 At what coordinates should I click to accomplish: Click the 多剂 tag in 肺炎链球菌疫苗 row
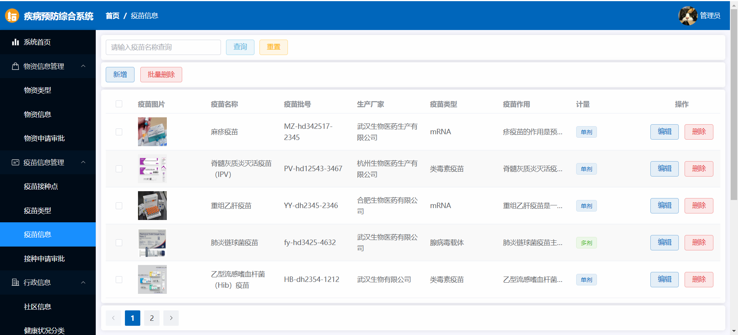[x=587, y=243]
